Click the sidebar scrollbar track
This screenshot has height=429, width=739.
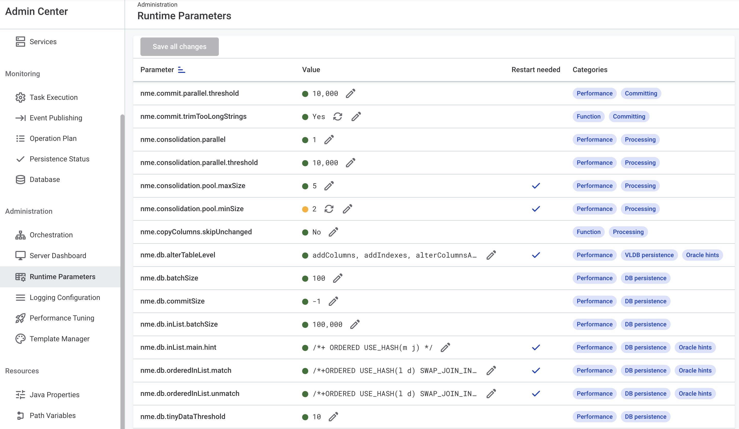pos(122,264)
